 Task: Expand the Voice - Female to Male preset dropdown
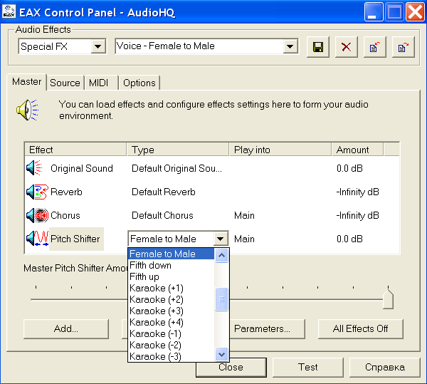pyautogui.click(x=290, y=46)
